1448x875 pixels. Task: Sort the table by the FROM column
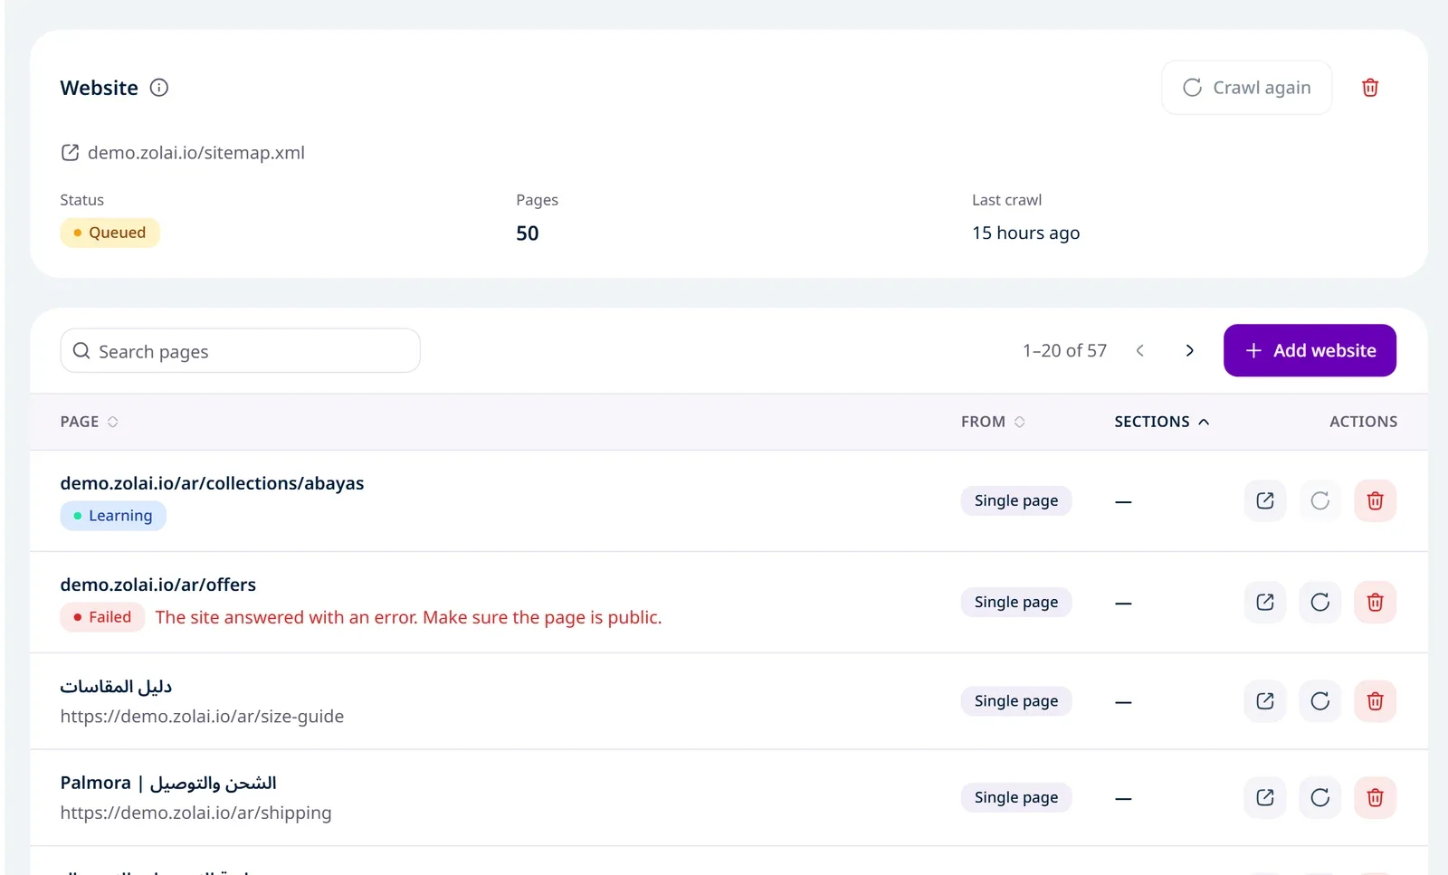coord(993,422)
